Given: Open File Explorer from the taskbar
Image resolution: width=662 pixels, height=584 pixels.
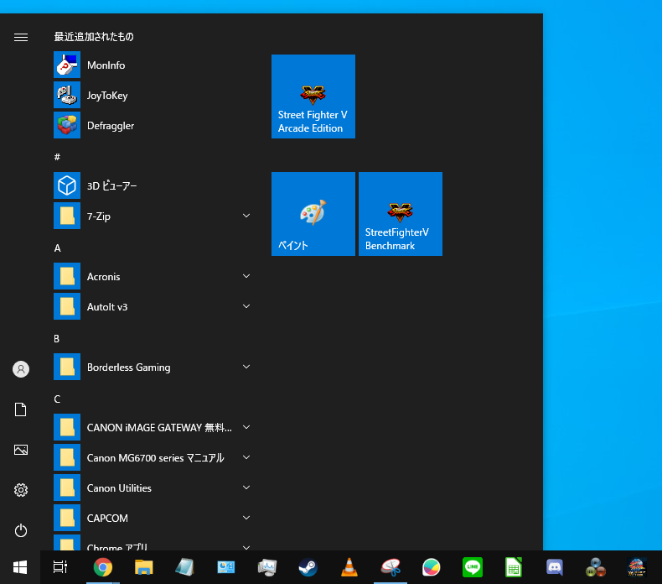Looking at the screenshot, I should point(143,567).
